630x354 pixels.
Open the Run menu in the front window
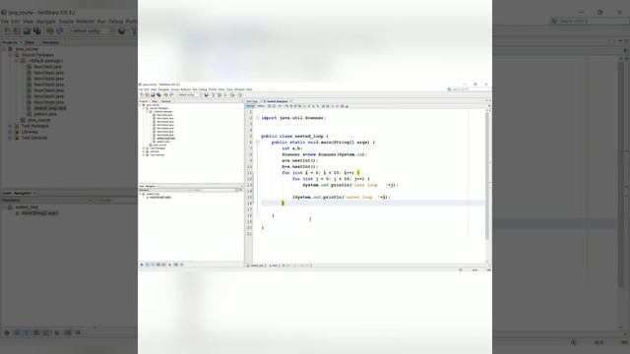[x=195, y=89]
